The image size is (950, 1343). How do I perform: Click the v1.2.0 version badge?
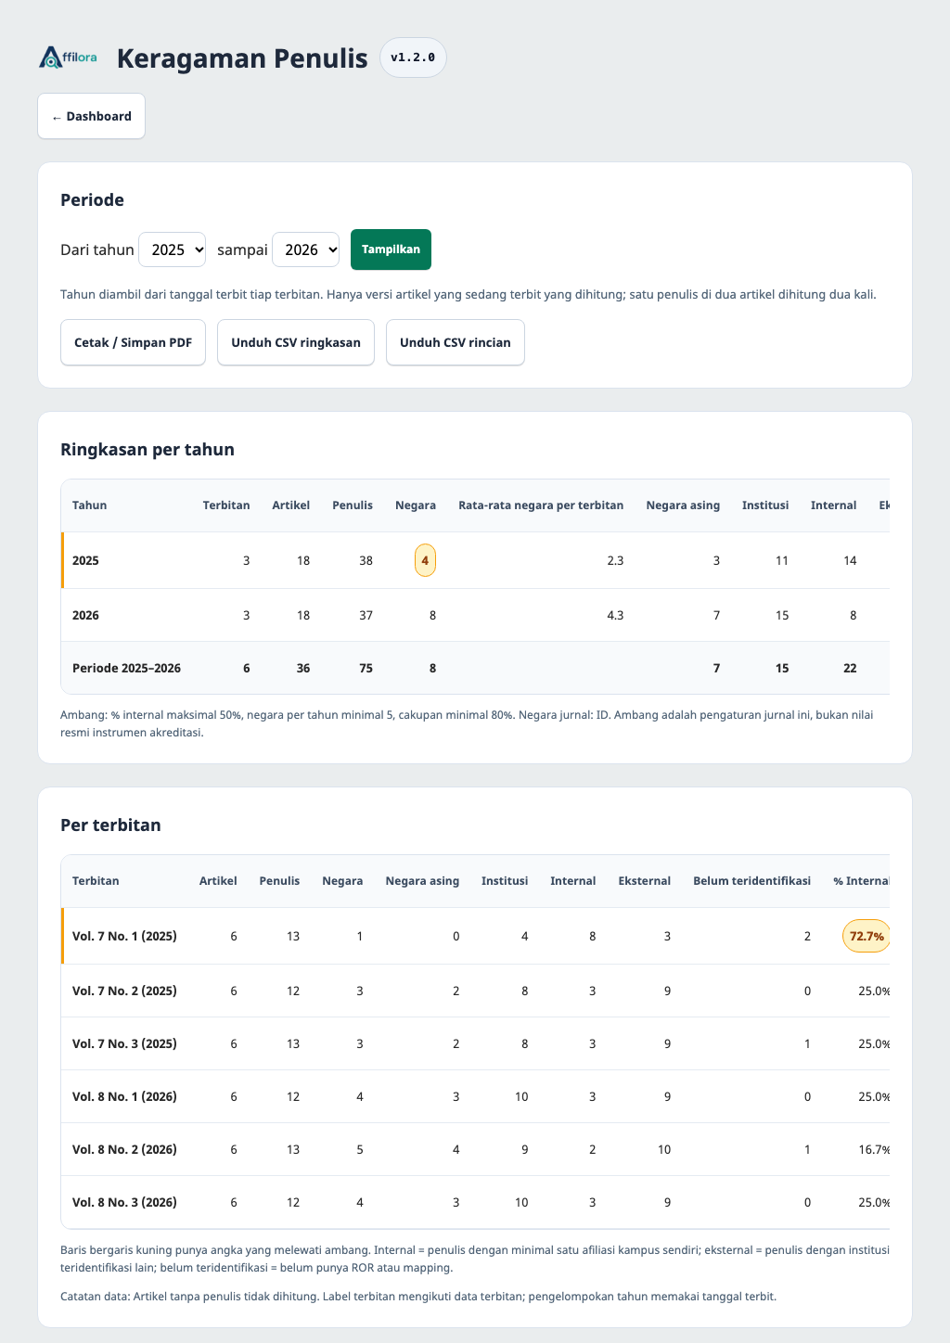click(x=413, y=58)
